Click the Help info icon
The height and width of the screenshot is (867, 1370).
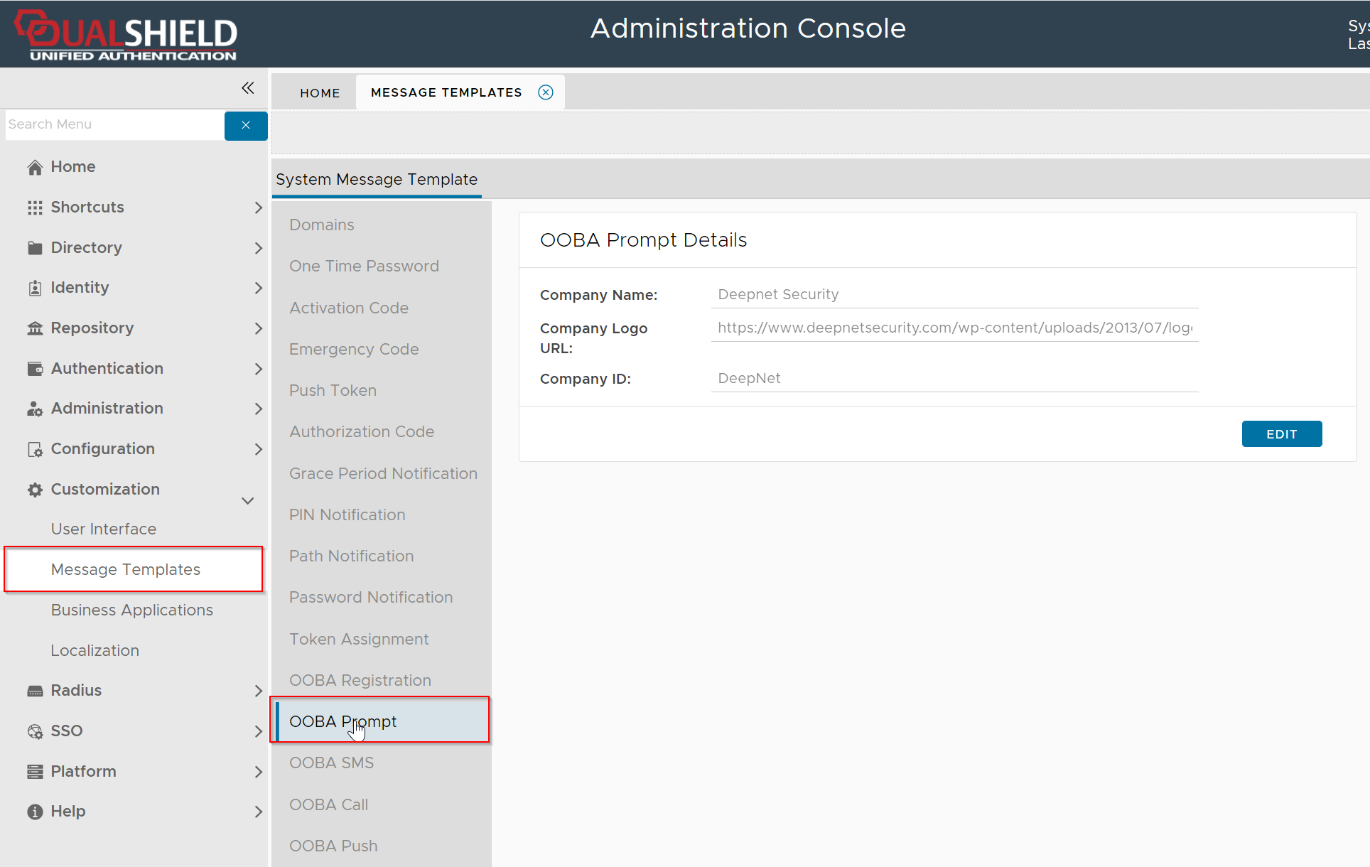point(35,812)
